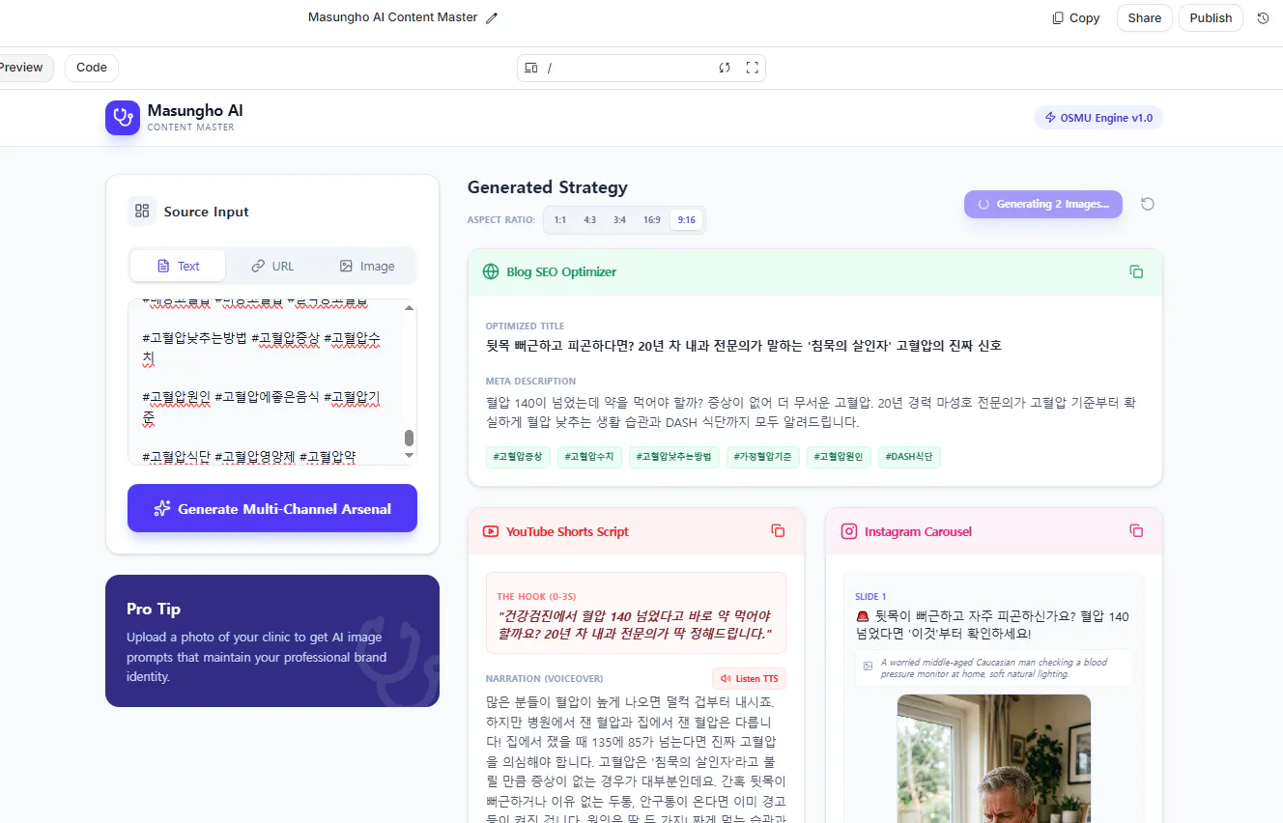This screenshot has width=1283, height=823.
Task: Open the Preview tab
Action: coord(22,68)
